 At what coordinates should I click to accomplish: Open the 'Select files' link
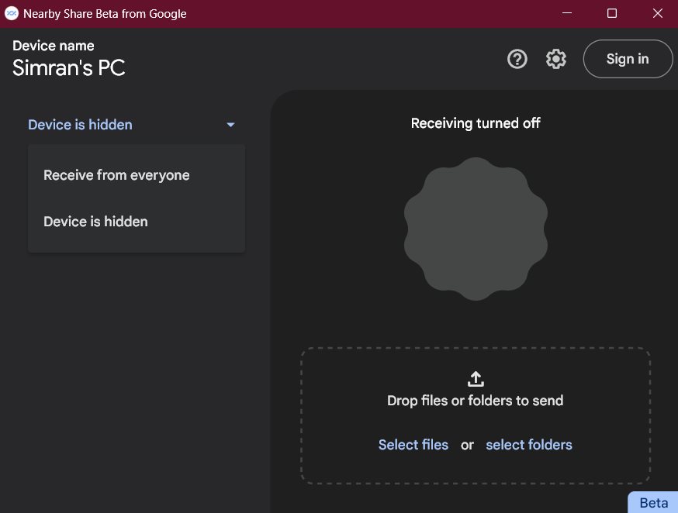[413, 445]
